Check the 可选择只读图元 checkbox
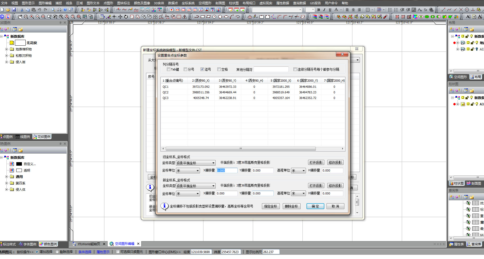Image resolution: width=484 pixels, height=259 pixels. [x=118, y=252]
